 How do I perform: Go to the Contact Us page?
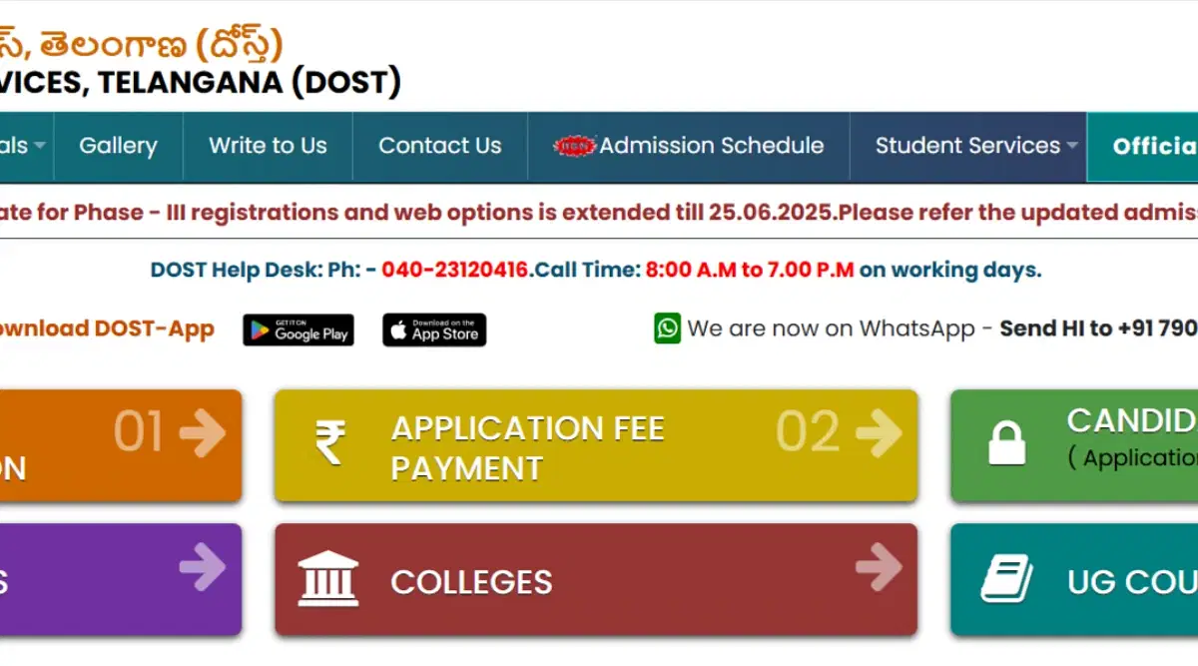440,146
